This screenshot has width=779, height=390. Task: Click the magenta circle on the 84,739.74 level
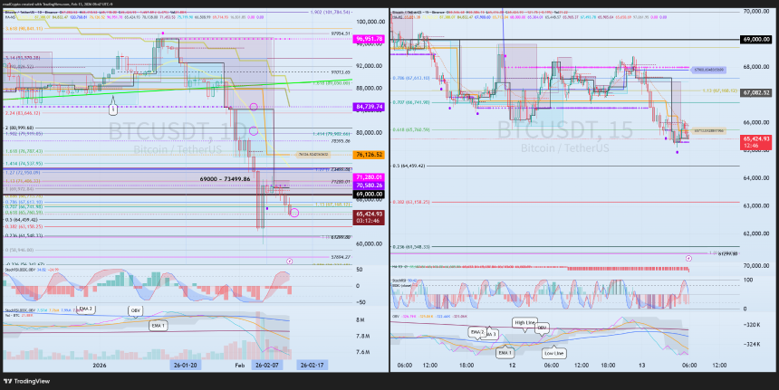(x=254, y=107)
